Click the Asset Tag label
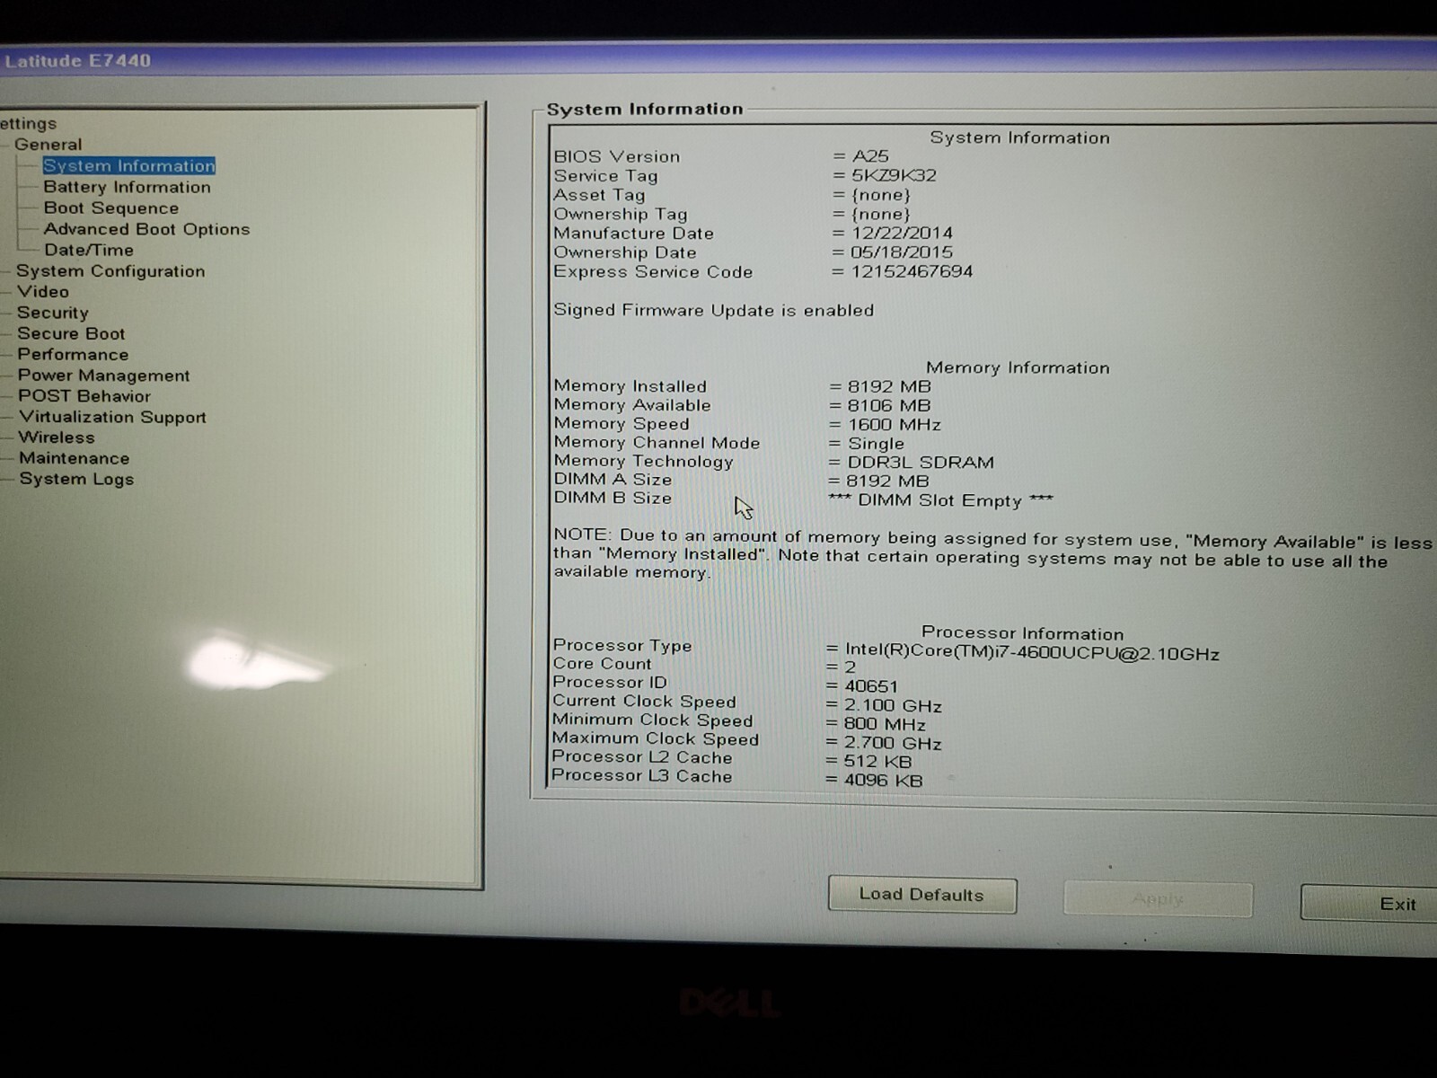 click(x=599, y=195)
